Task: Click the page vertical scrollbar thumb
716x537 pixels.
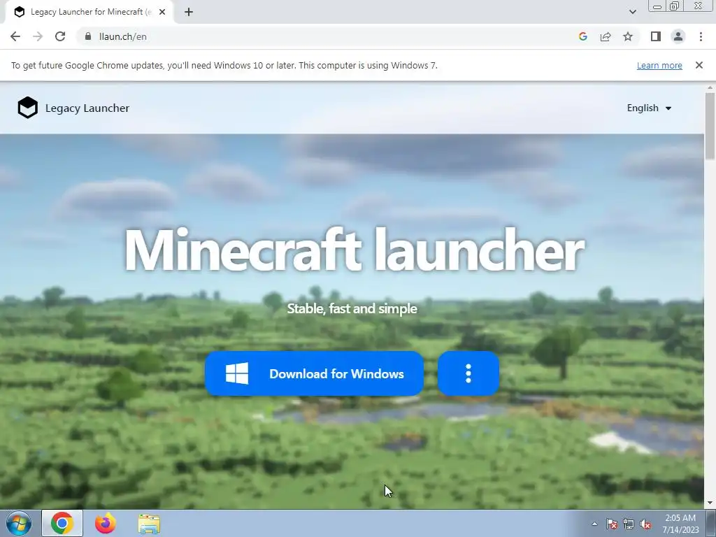Action: click(710, 126)
